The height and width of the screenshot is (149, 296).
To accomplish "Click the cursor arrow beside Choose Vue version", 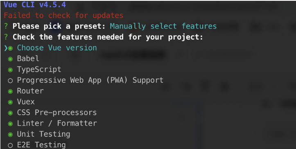I will click(6, 48).
